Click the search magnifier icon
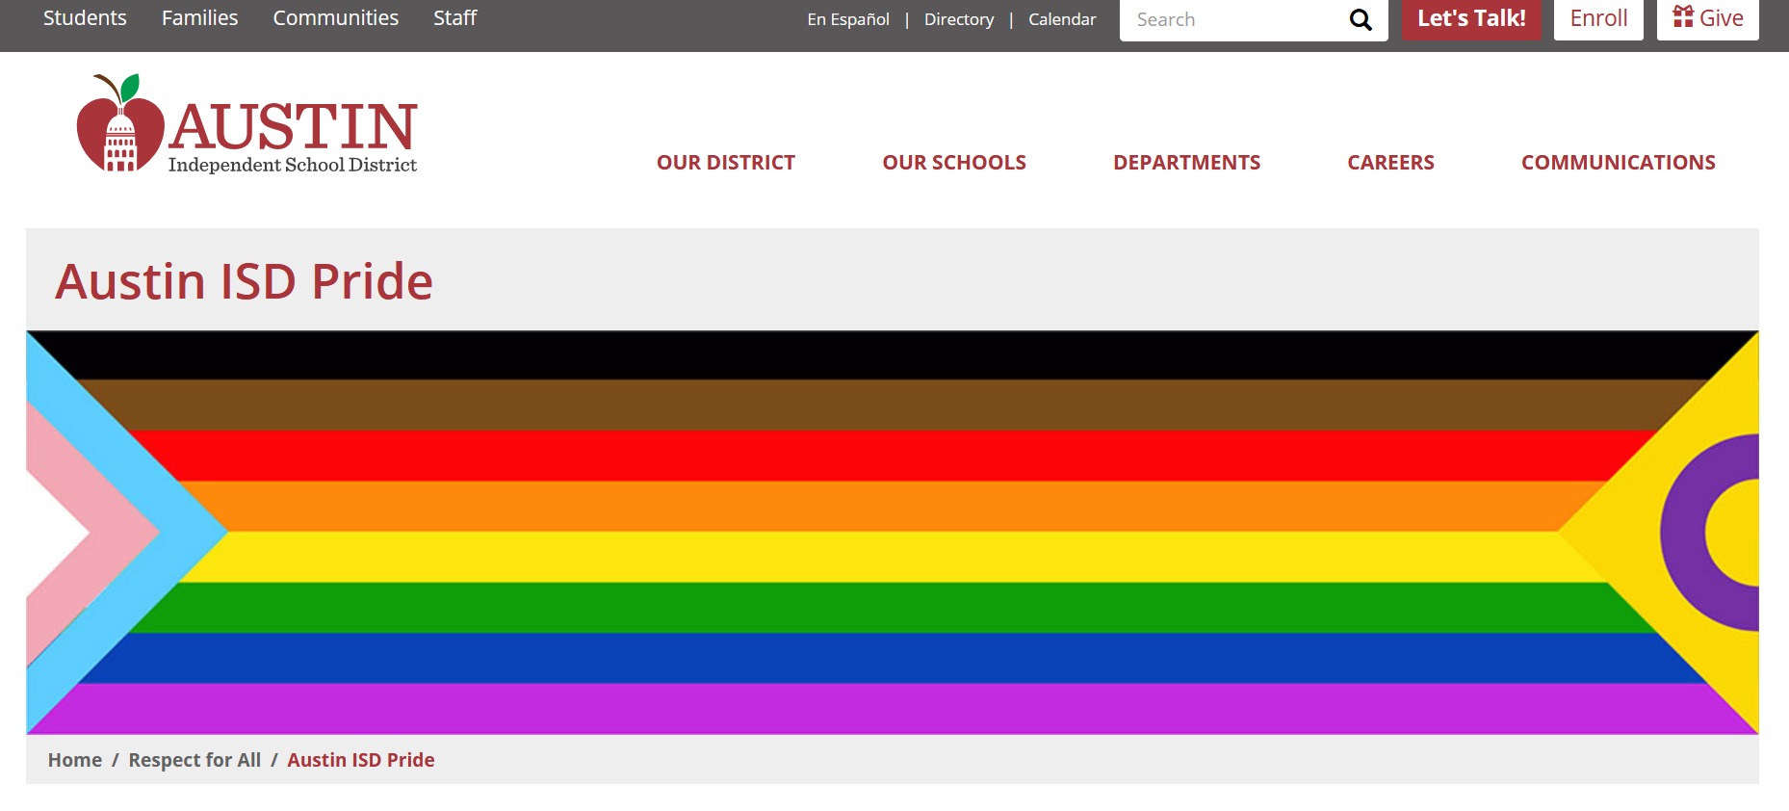Viewport: 1789px width, 811px height. 1360,19
